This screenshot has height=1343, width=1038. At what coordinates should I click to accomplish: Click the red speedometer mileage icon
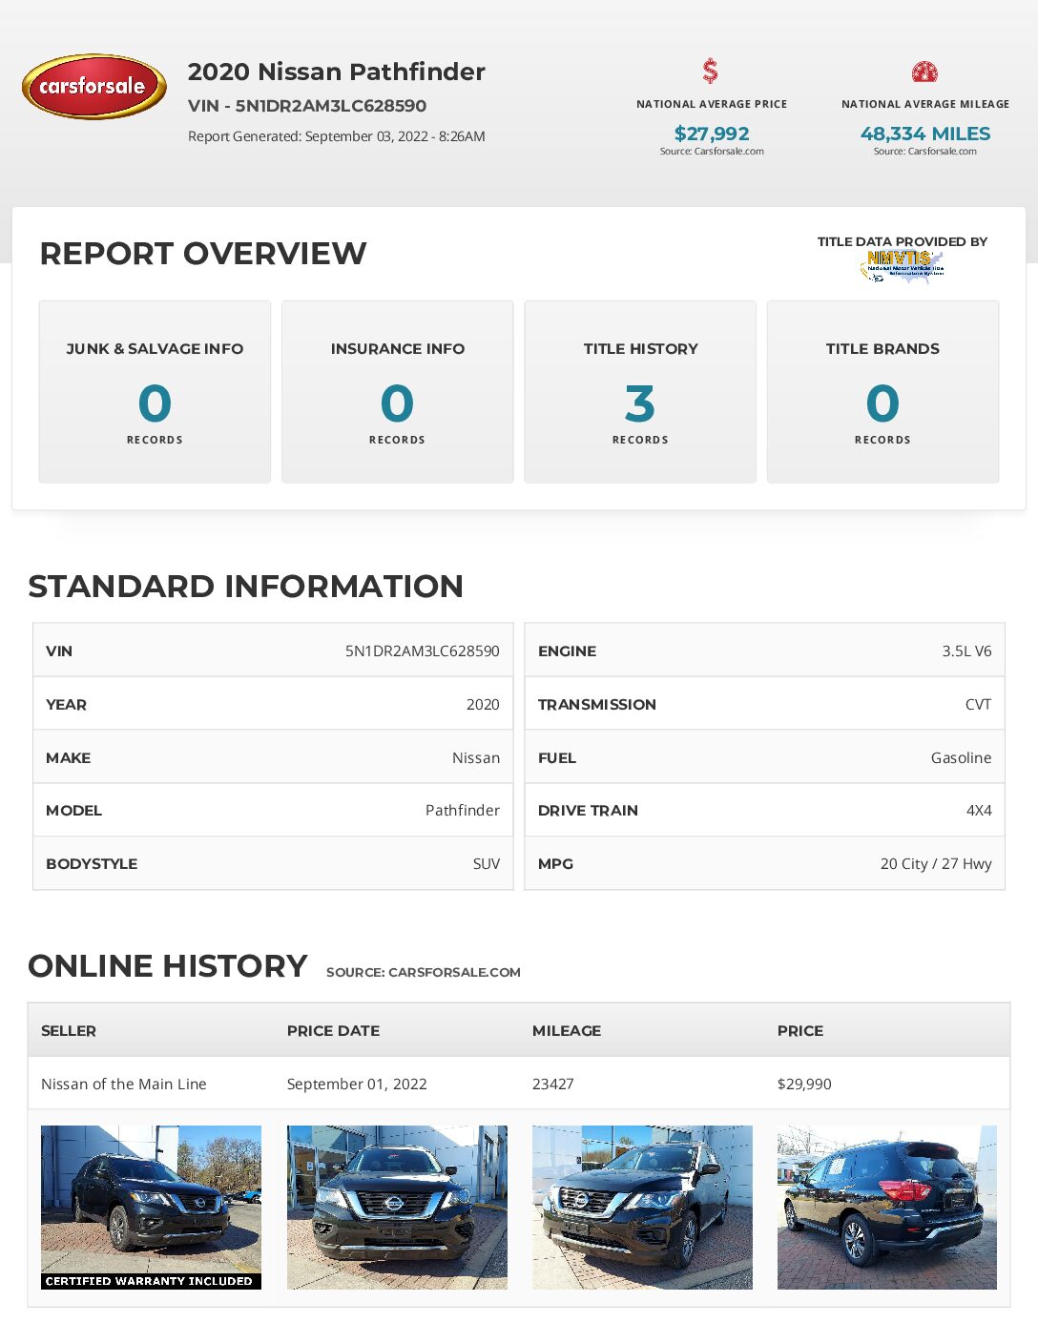pos(924,72)
